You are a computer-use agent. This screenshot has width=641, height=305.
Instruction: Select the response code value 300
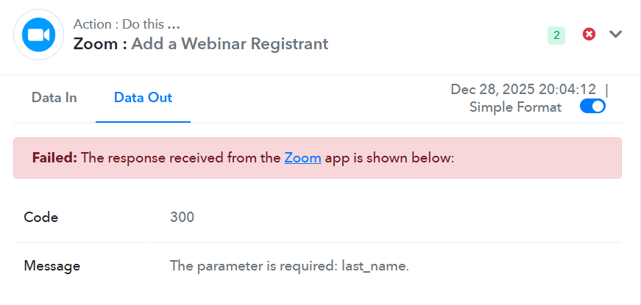pos(182,217)
